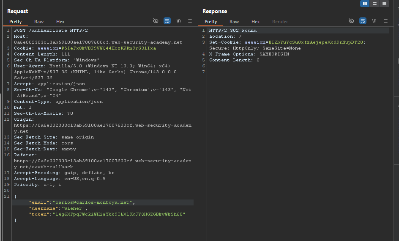Open the Response Render tab

click(x=280, y=22)
